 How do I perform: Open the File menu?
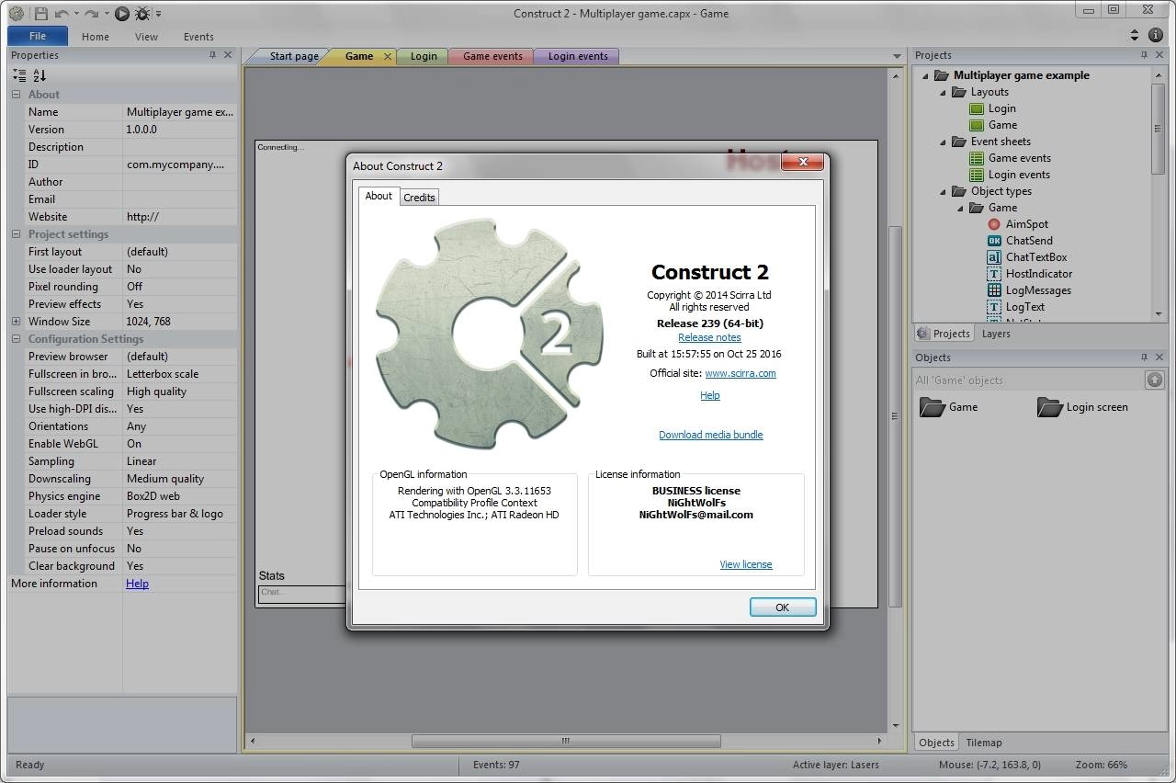pos(38,36)
